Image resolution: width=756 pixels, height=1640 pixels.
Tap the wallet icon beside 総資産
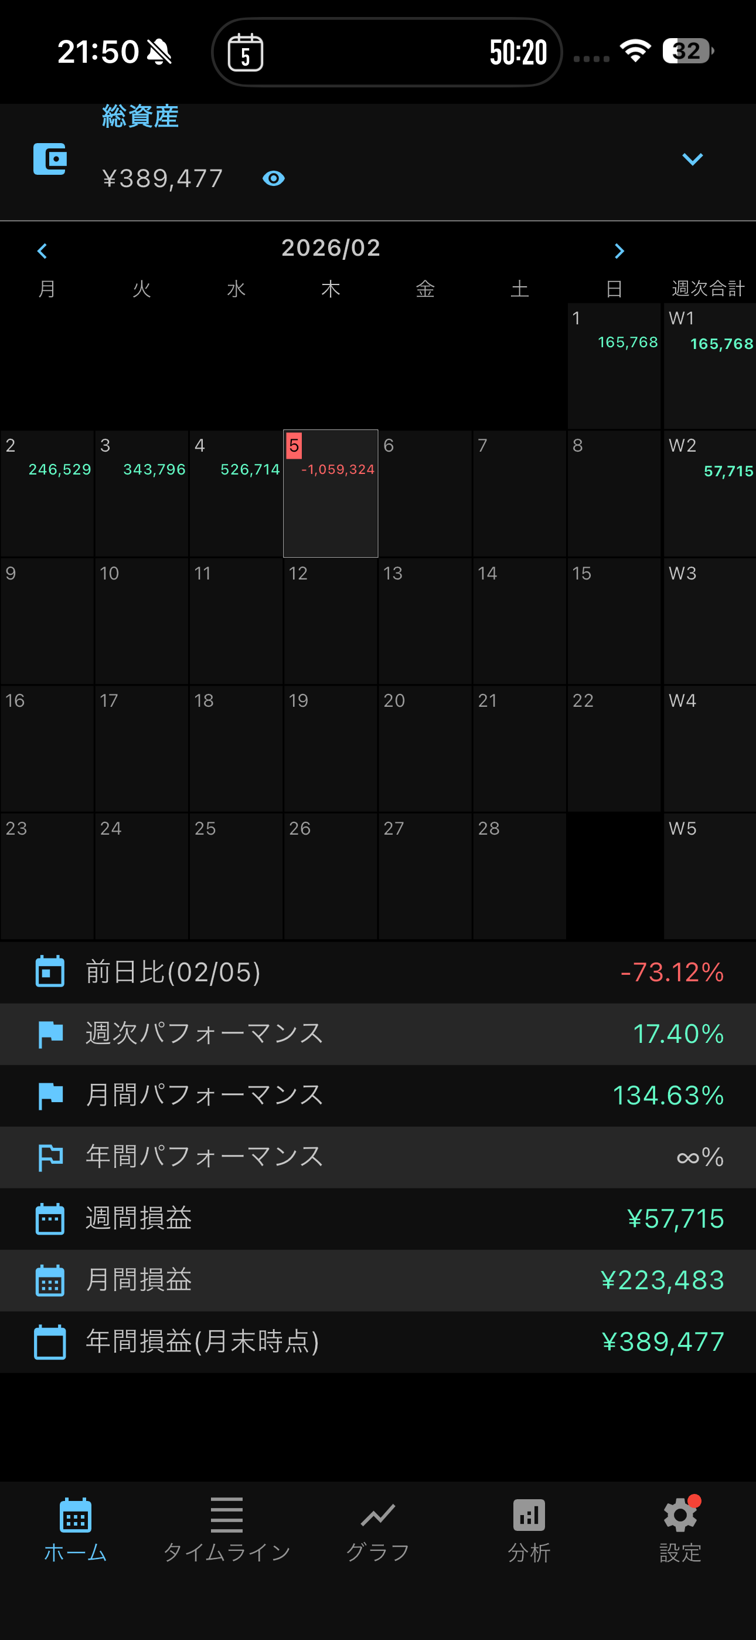point(50,159)
